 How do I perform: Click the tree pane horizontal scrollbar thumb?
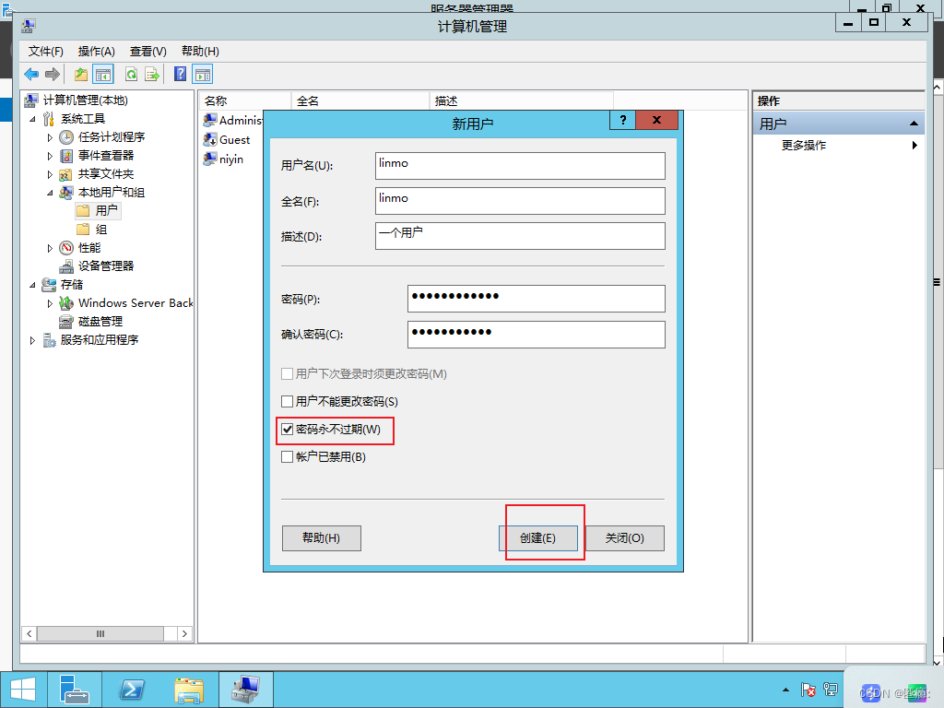tap(100, 633)
